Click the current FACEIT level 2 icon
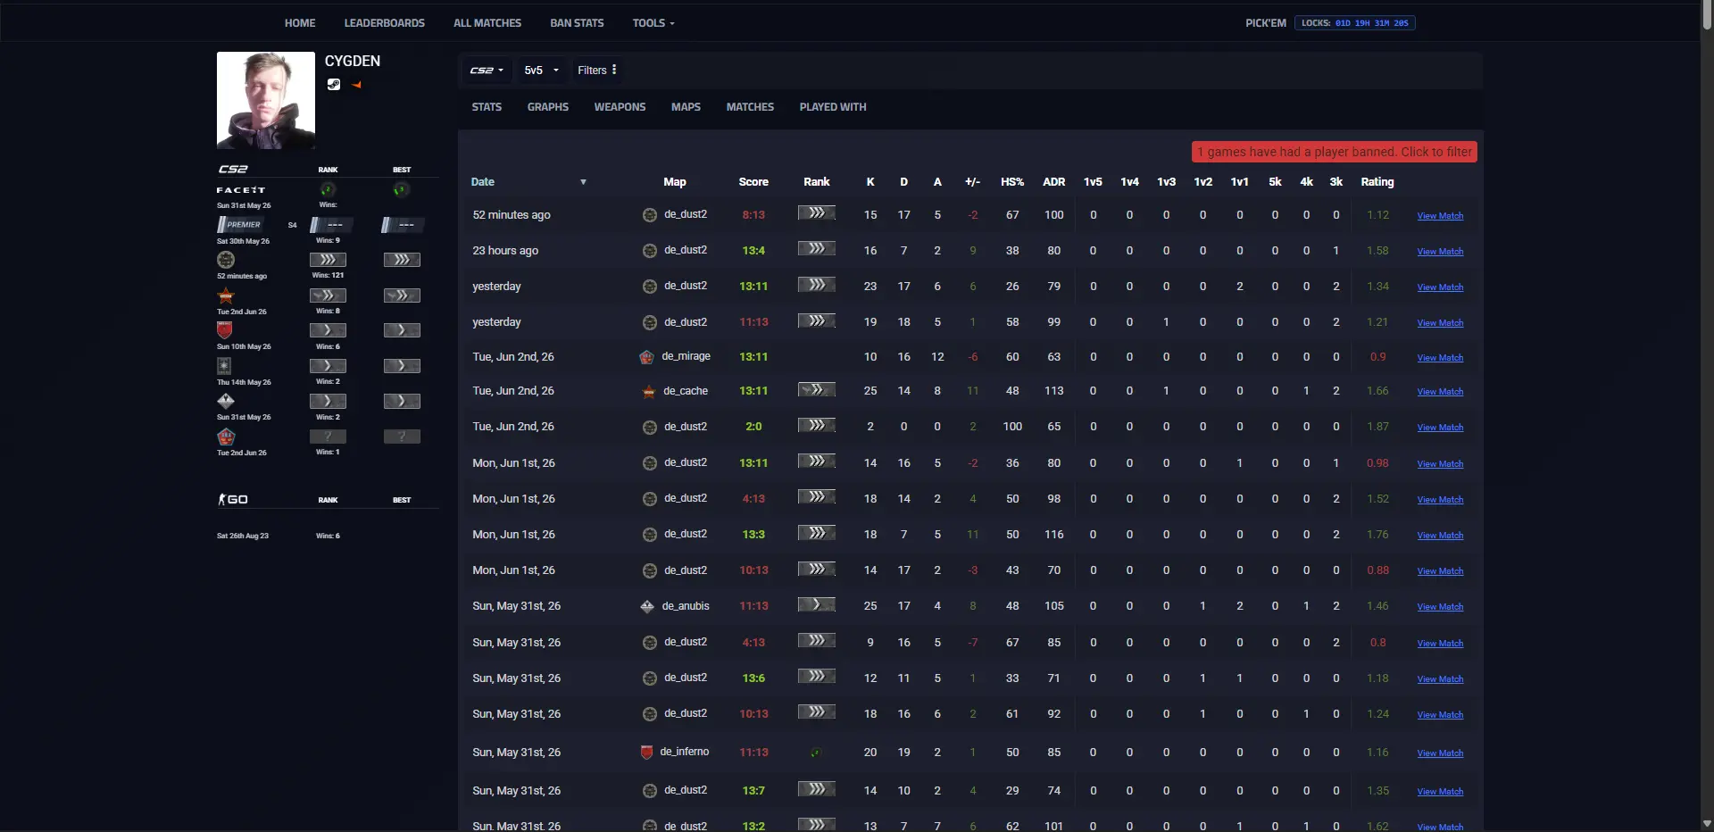Screen dimensions: 1714x832 328,190
